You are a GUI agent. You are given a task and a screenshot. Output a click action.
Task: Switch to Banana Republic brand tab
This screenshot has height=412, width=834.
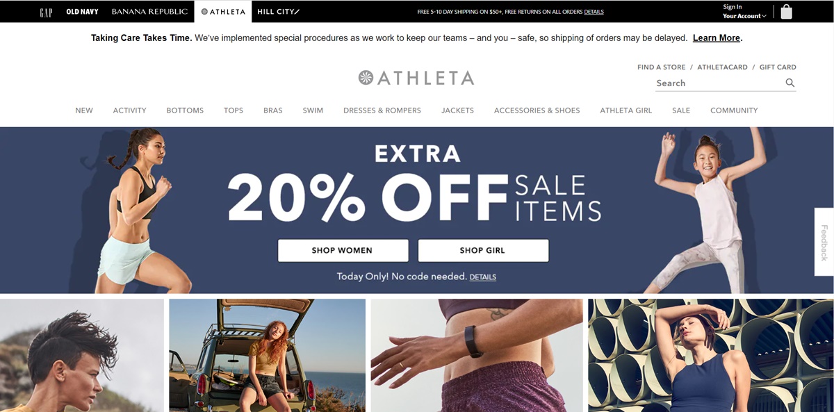pos(149,12)
